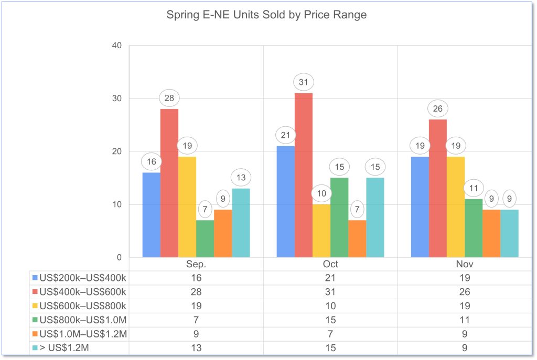Viewport: 537px width, 360px height.
Task: Click the "Sep." category axis label
Action: point(196,264)
